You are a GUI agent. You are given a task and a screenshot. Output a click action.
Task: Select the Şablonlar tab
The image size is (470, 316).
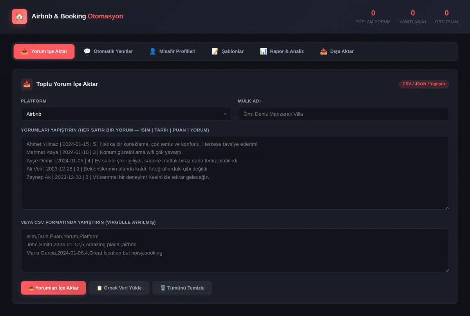click(228, 51)
